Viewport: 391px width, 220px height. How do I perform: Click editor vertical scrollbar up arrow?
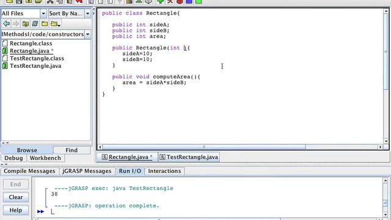386,11
